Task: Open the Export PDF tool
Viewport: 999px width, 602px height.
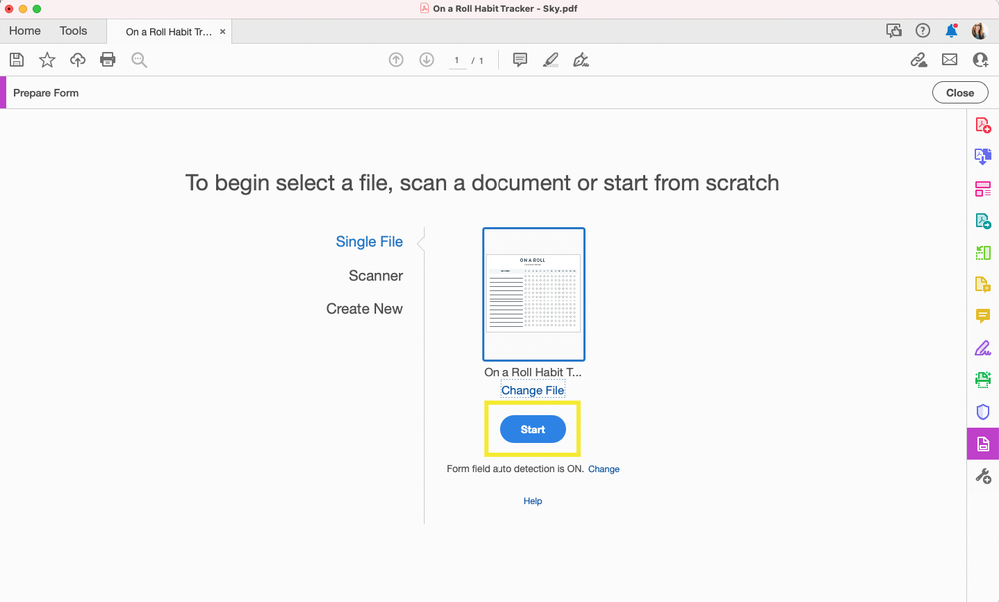Action: [x=982, y=156]
